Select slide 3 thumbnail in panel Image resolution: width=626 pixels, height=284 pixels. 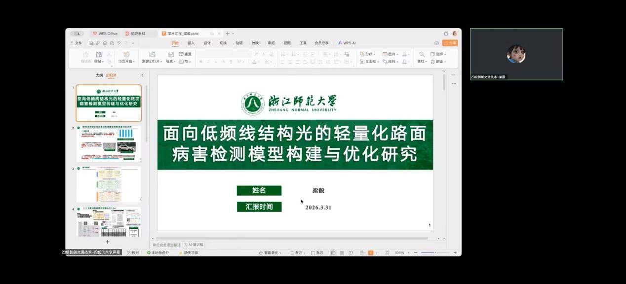[x=109, y=184]
